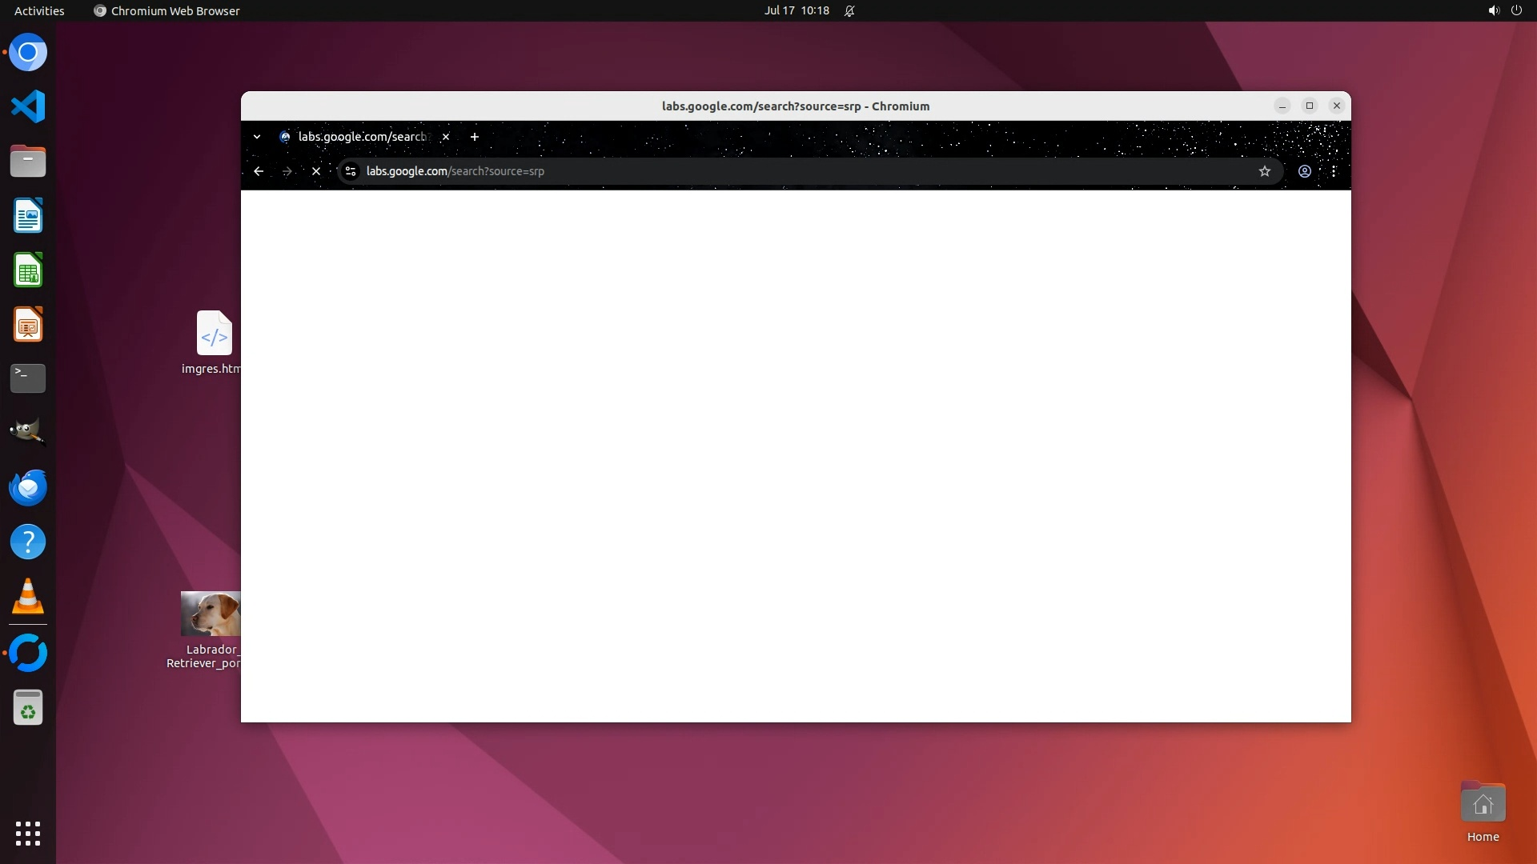Expand system volume and power menu

[x=1504, y=10]
